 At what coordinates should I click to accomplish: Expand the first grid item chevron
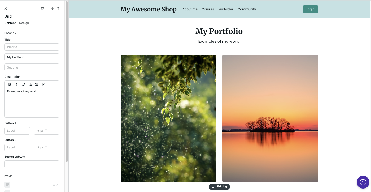pyautogui.click(x=57, y=185)
